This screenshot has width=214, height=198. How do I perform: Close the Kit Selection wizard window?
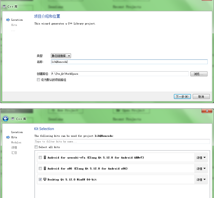(207, 111)
